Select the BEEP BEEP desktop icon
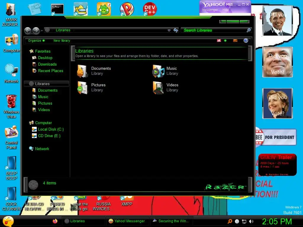This screenshot has width=303, height=227. [12, 168]
